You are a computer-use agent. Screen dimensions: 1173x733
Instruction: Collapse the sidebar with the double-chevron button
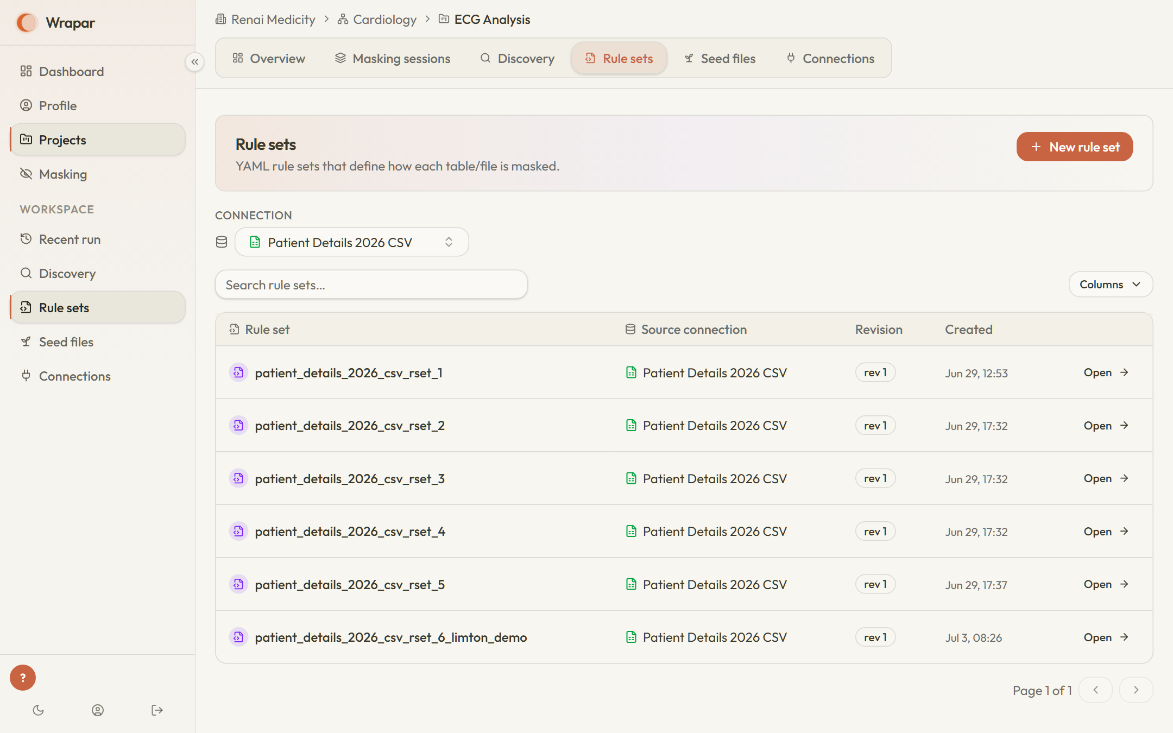pos(194,62)
